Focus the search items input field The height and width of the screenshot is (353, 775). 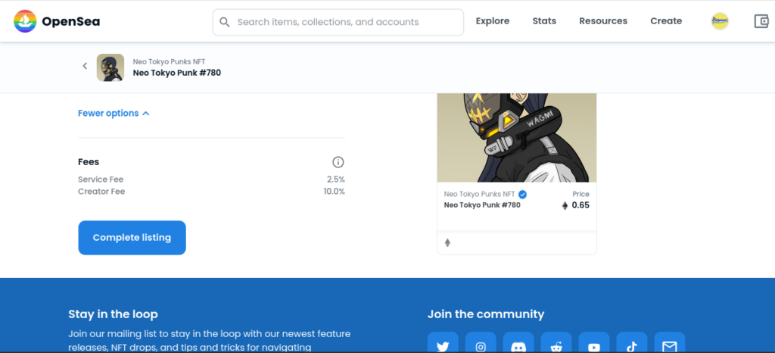(338, 22)
